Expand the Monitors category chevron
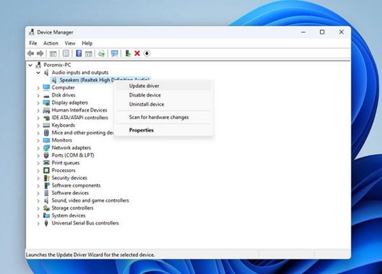The width and height of the screenshot is (382, 274). click(38, 140)
